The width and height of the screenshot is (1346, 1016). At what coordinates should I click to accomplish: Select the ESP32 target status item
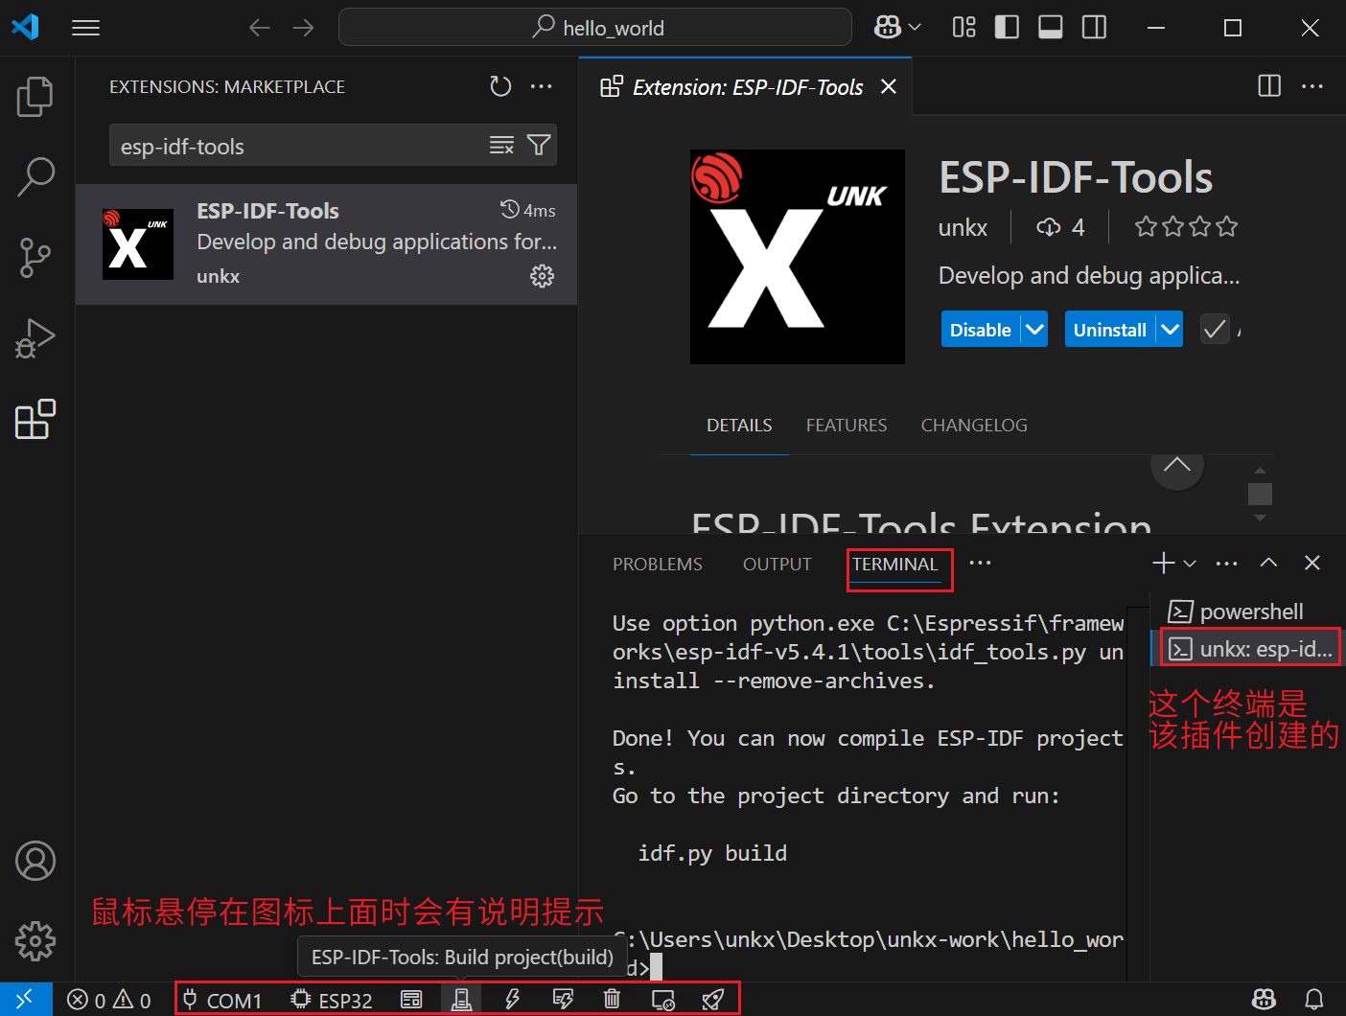click(332, 1000)
